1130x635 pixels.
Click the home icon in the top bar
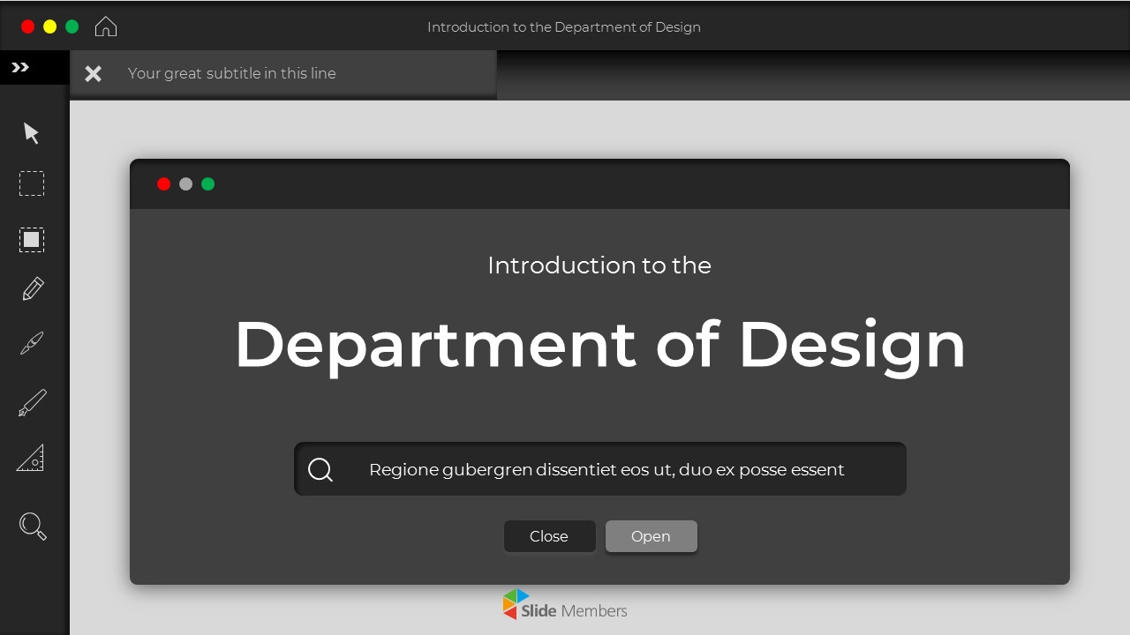pos(105,26)
